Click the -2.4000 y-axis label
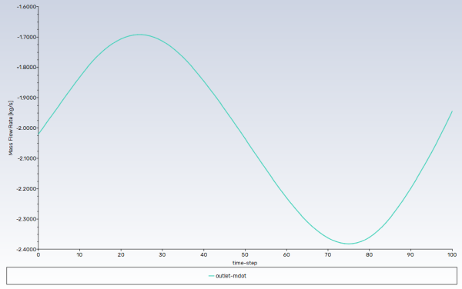Image resolution: width=462 pixels, height=289 pixels. [26, 249]
